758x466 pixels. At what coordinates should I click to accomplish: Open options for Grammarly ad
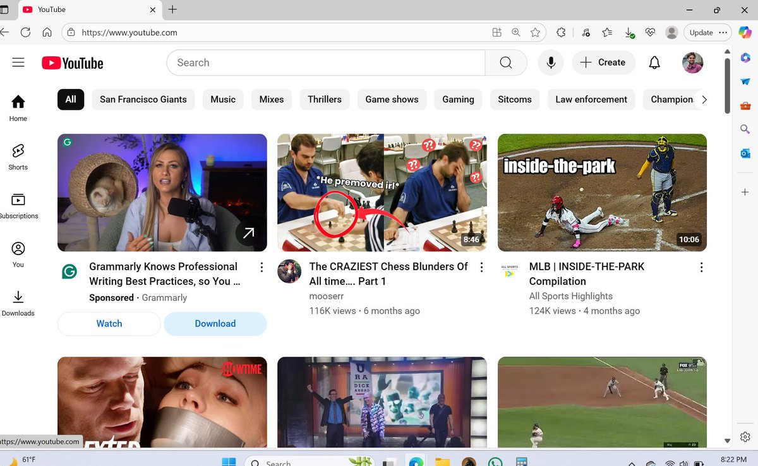coord(262,267)
